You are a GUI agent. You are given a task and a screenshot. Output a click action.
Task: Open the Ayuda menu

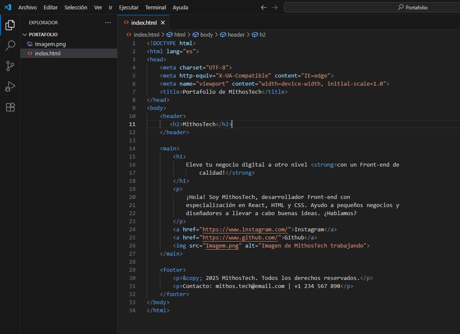pos(180,7)
